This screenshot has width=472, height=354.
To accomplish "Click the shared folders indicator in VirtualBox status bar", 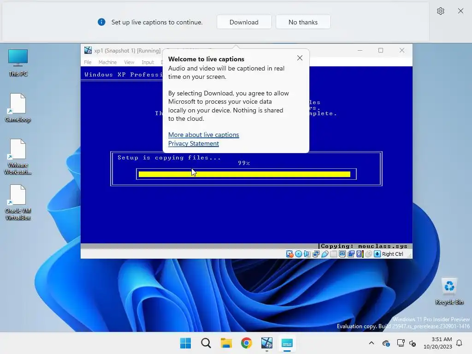I will (x=334, y=254).
